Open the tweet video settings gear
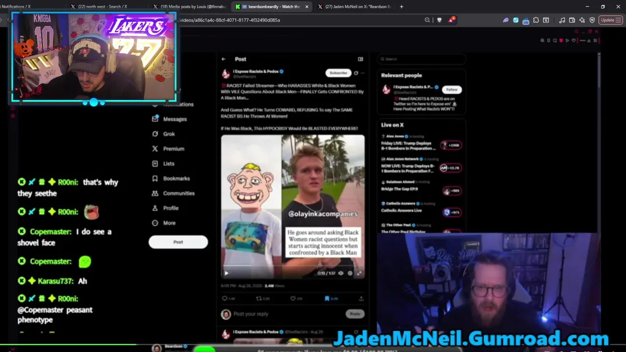 tap(350, 273)
